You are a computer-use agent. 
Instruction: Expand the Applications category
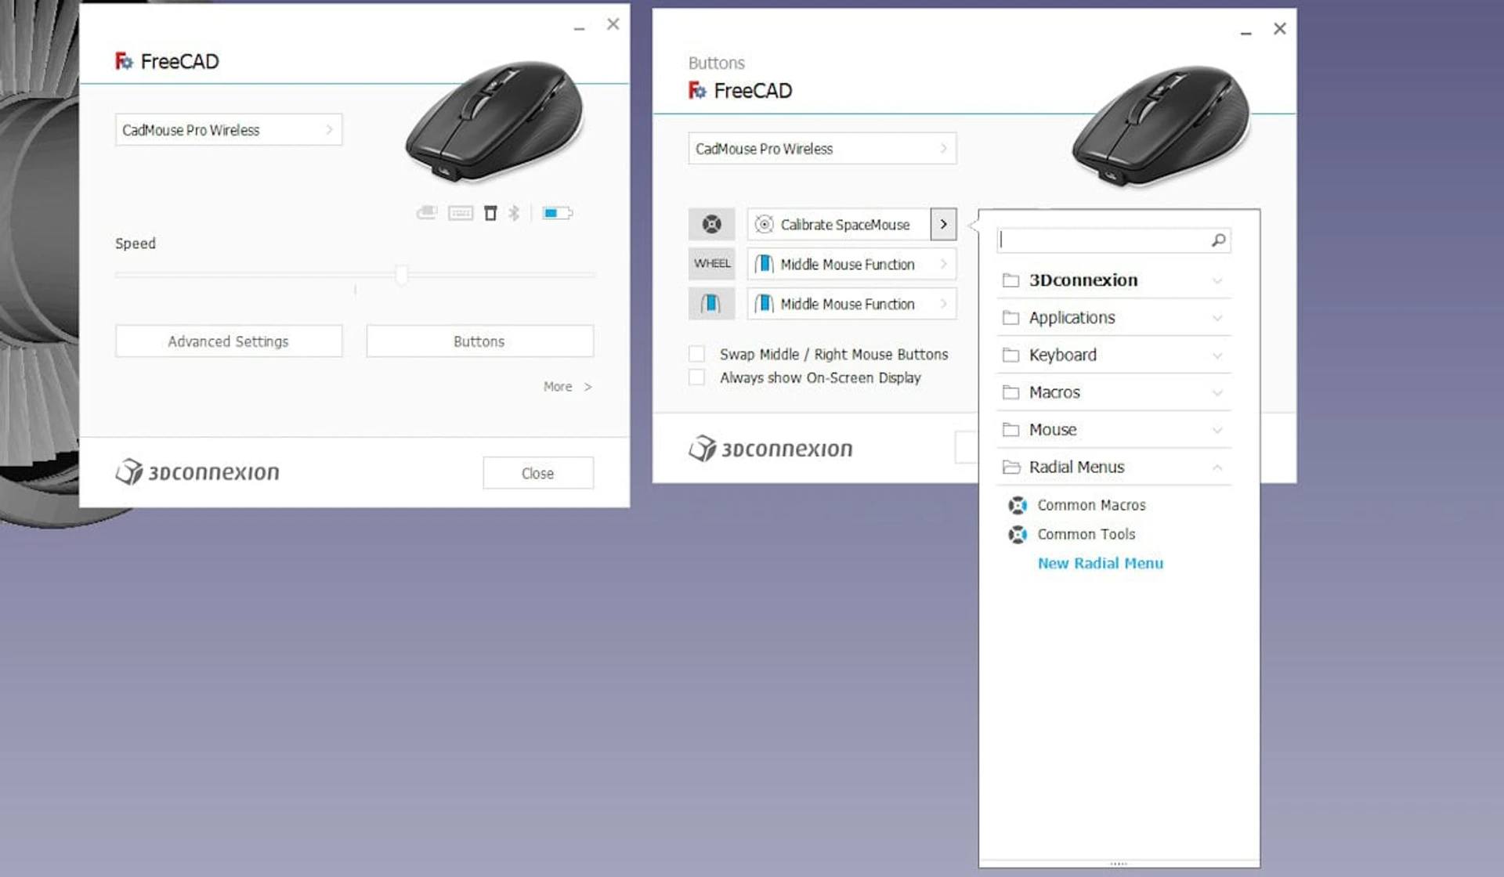[1217, 318]
